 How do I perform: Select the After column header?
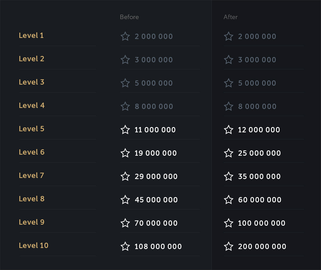coord(231,17)
